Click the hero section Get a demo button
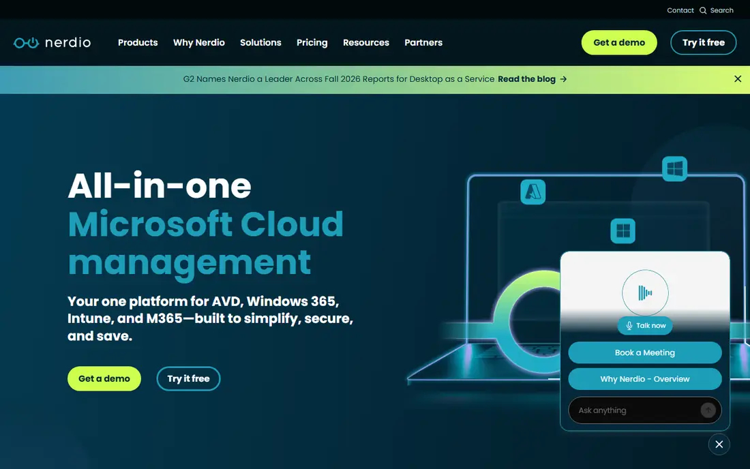 pos(104,378)
